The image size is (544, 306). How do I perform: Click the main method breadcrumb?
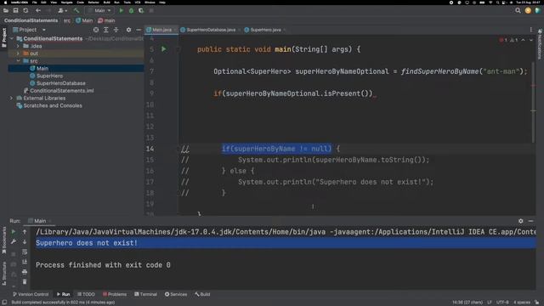(x=106, y=20)
